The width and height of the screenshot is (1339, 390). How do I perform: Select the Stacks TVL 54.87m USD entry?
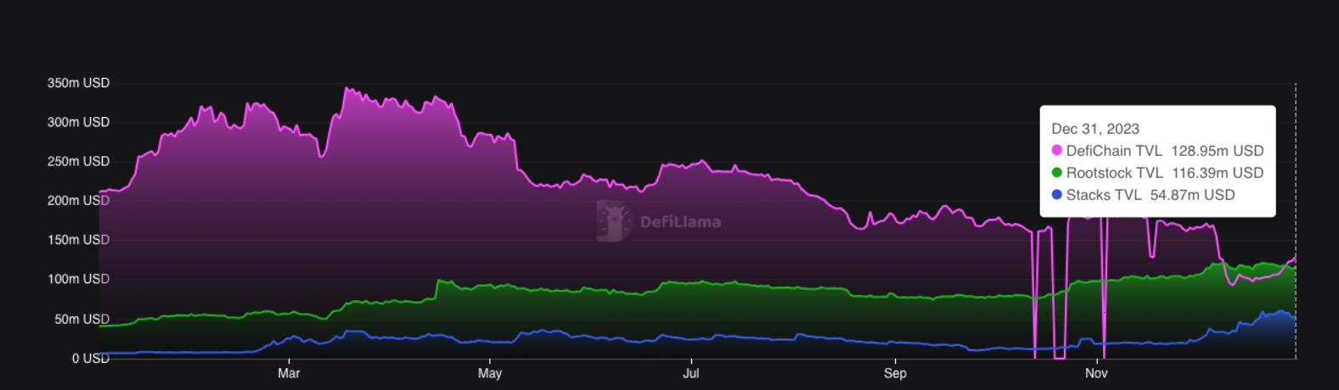1143,195
